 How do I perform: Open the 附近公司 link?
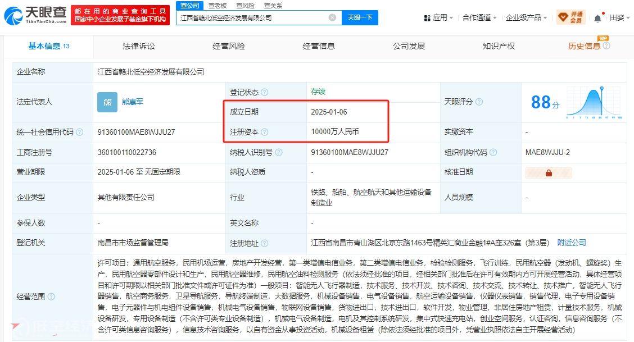(x=572, y=243)
